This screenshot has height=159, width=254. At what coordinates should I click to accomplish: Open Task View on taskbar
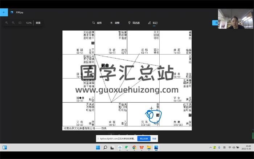(112, 147)
